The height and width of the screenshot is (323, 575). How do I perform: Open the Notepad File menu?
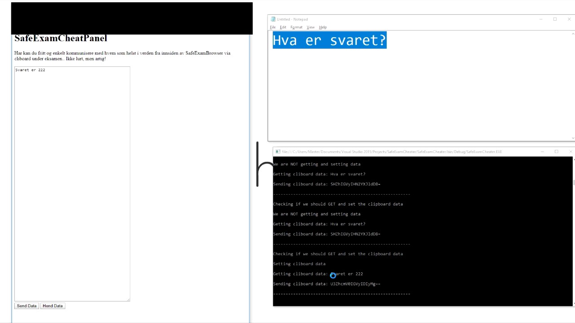pyautogui.click(x=273, y=27)
